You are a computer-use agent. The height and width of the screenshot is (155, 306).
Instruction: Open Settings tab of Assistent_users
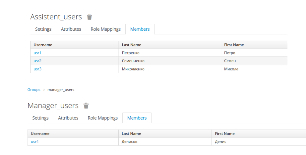[x=43, y=29]
